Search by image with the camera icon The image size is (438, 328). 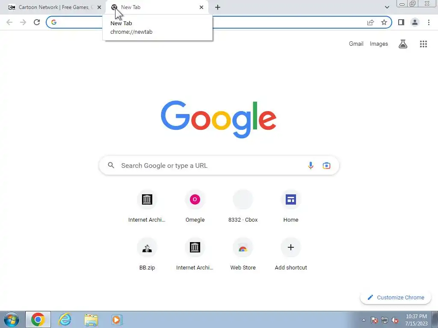326,165
